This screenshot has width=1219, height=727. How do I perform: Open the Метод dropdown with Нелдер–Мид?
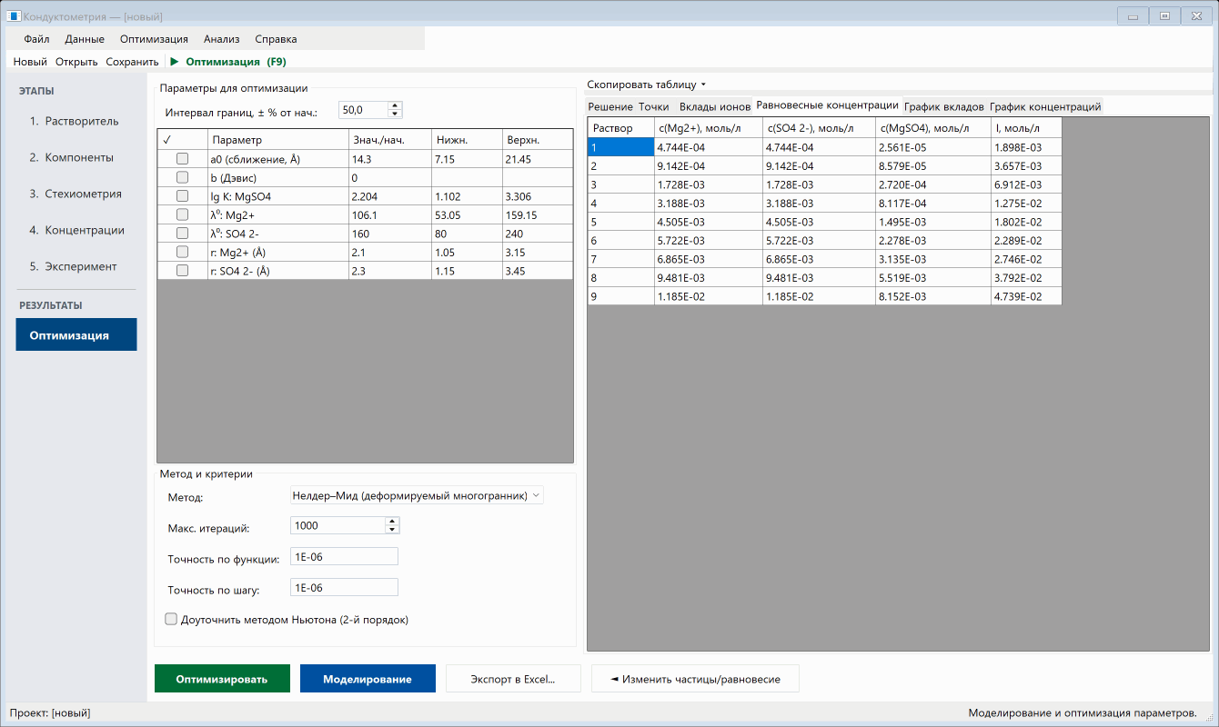tap(416, 495)
